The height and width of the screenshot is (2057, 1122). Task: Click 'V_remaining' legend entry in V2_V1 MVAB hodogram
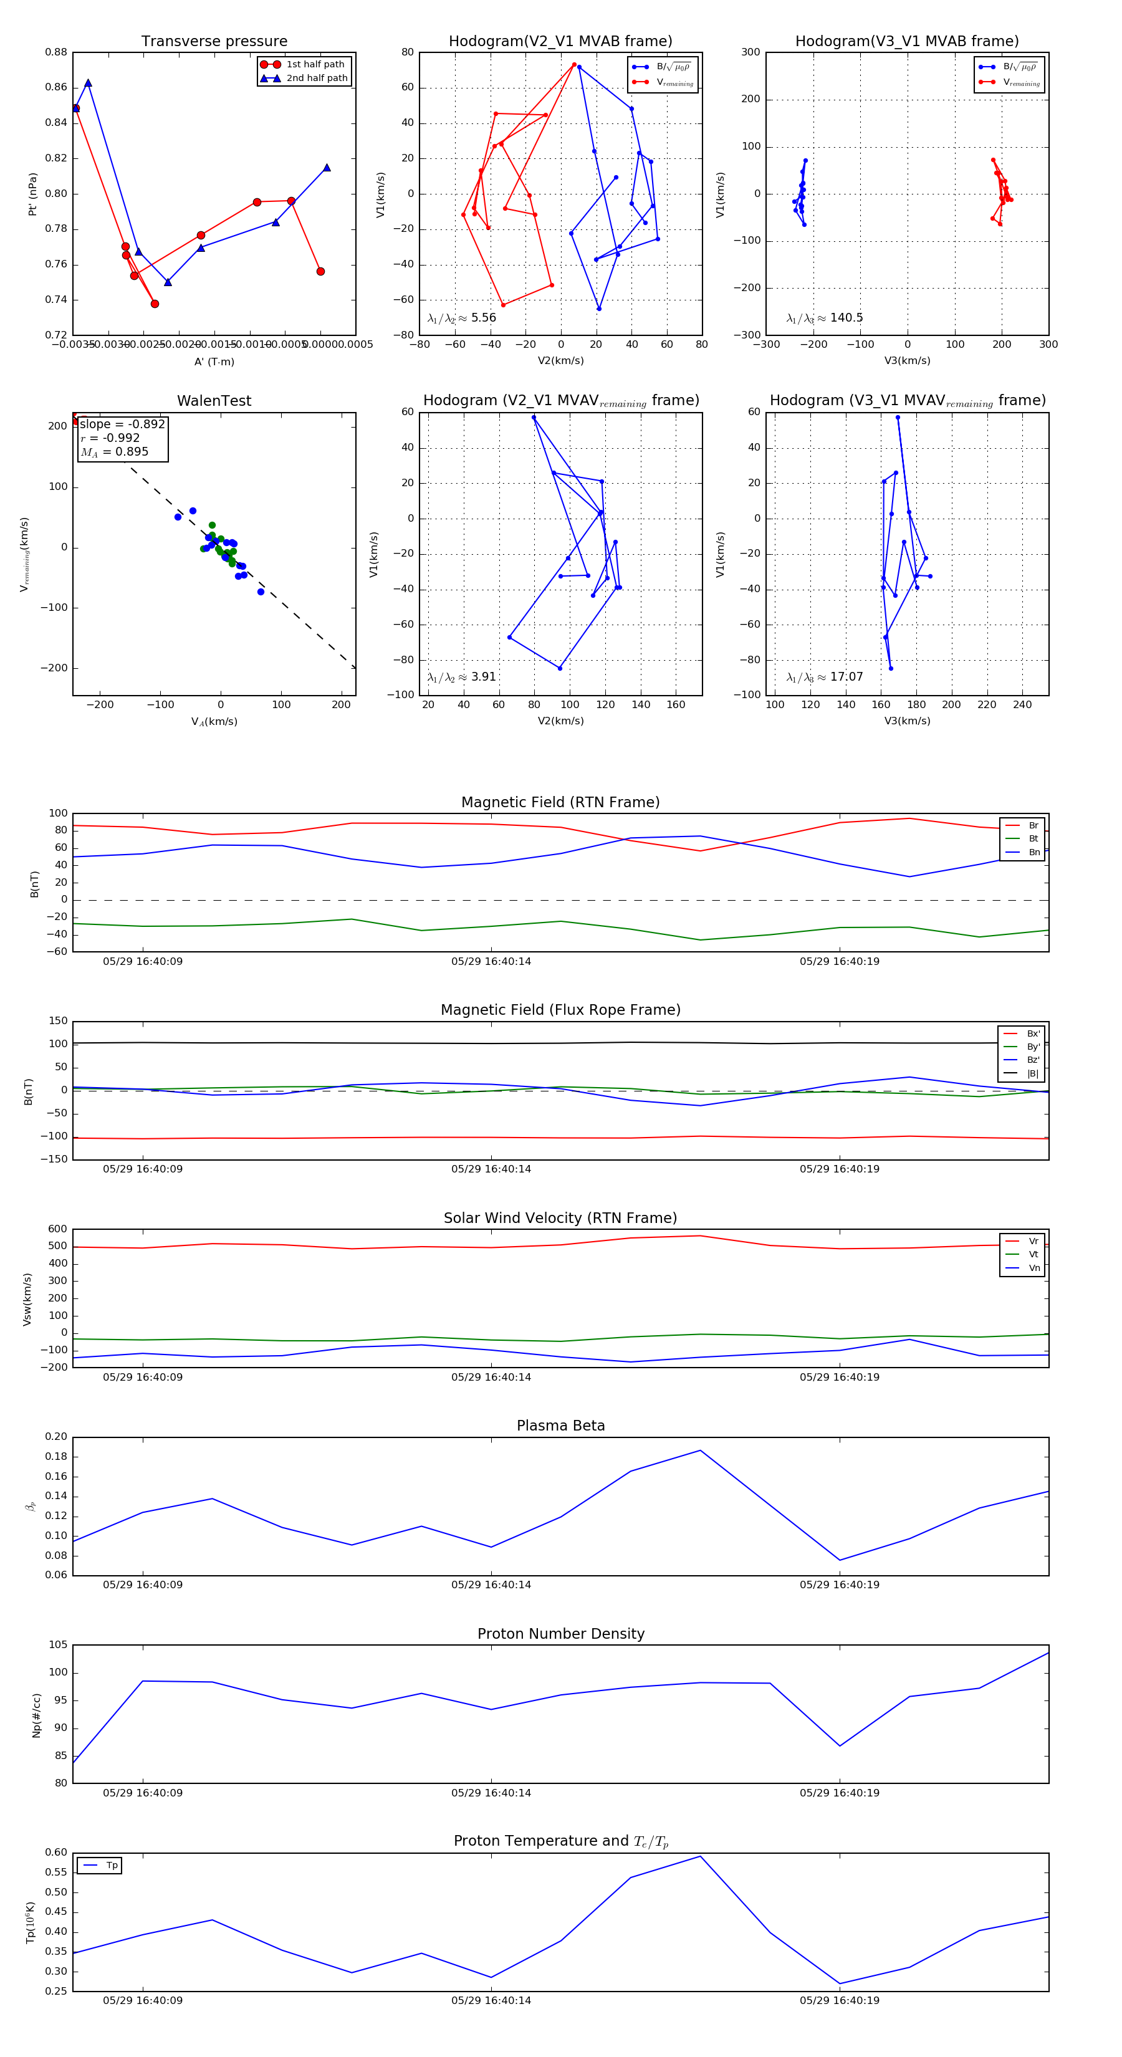[x=663, y=82]
